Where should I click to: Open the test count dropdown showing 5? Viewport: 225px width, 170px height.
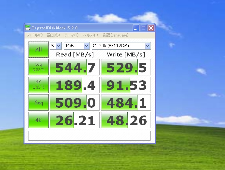[56, 46]
